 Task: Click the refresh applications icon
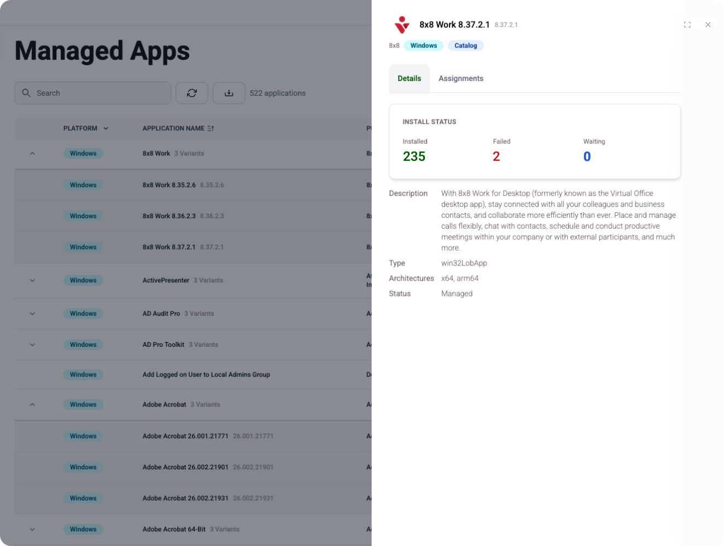pos(192,93)
